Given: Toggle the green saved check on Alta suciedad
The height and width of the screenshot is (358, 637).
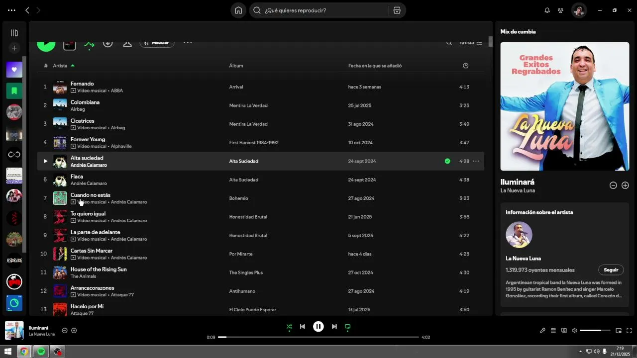Looking at the screenshot, I should pos(447,161).
